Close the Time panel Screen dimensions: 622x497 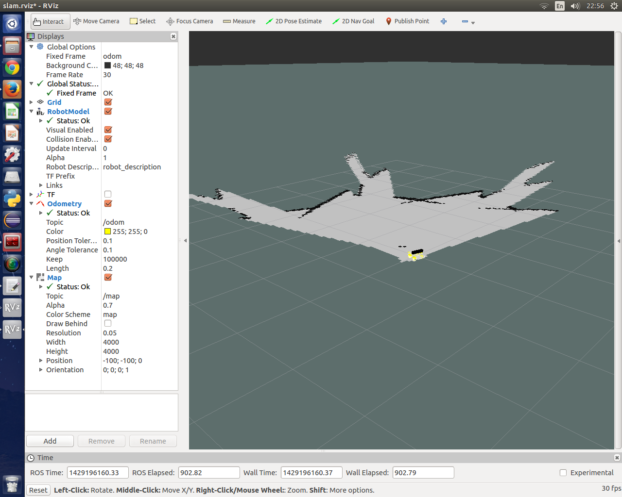[x=617, y=458]
